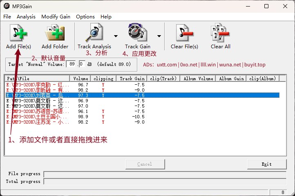
Task: Click the Album Gain column header
Action: [231, 79]
